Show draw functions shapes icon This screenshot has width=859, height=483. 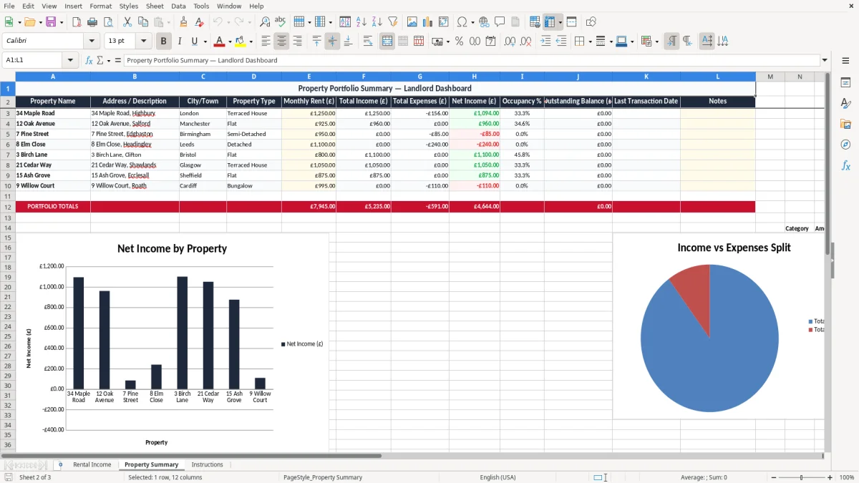(x=591, y=22)
